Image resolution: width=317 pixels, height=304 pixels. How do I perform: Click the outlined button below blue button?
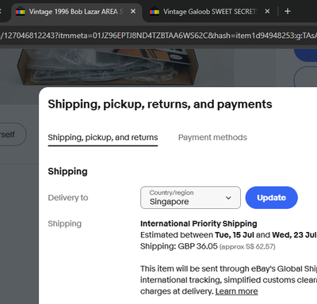pos(306,77)
